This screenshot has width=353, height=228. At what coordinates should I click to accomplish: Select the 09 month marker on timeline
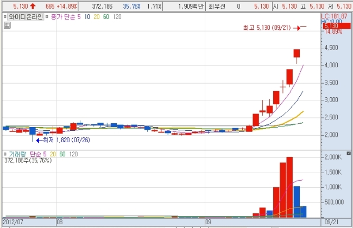pyautogui.click(x=208, y=222)
